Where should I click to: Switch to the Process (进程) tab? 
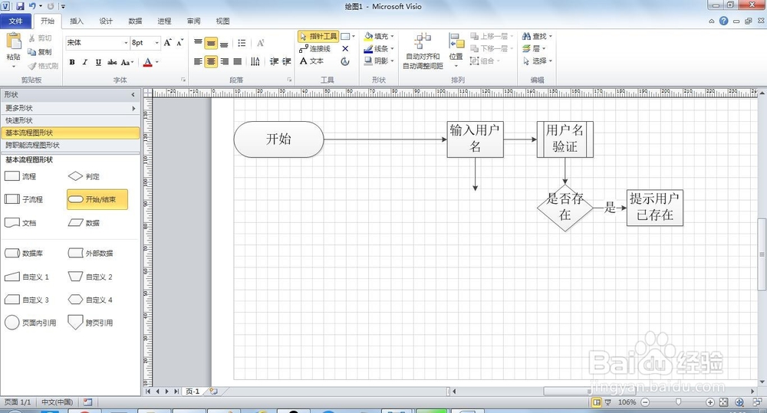click(x=164, y=21)
